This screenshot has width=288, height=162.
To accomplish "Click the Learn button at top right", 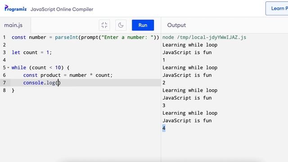I will 277,9.
